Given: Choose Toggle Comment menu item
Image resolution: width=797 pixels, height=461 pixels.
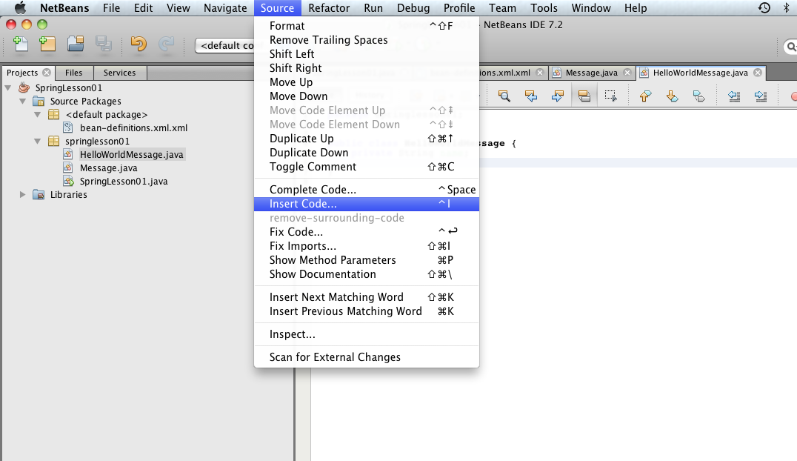Looking at the screenshot, I should pos(367,166).
